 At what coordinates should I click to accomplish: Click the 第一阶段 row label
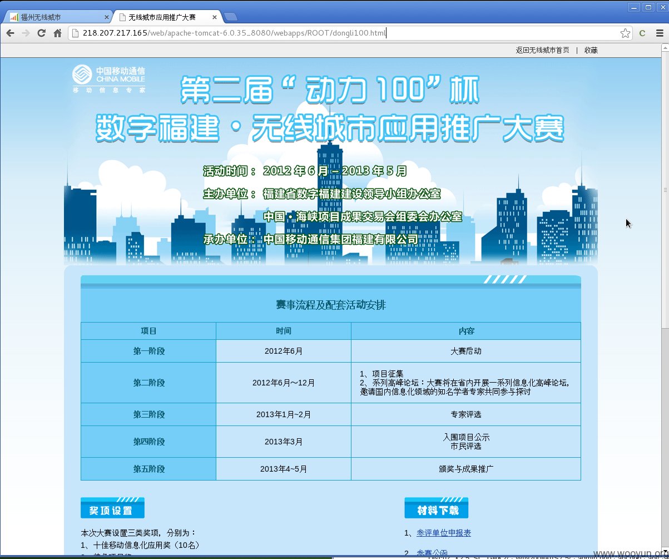coord(148,351)
